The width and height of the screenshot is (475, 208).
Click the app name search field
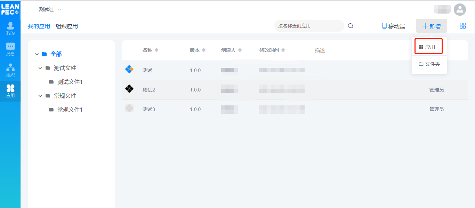[x=308, y=26]
